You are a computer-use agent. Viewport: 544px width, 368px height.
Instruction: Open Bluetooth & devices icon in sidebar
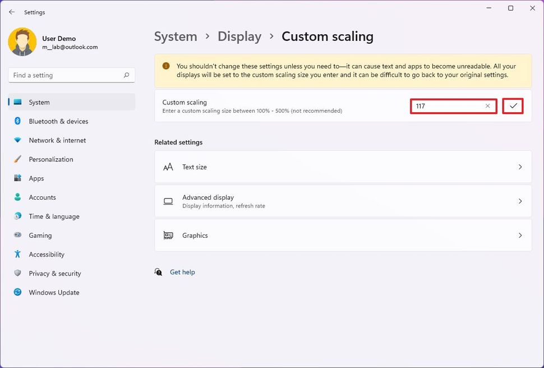[17, 121]
